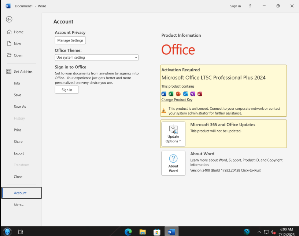
Task: Open the More... sidebar entry
Action: click(x=18, y=204)
